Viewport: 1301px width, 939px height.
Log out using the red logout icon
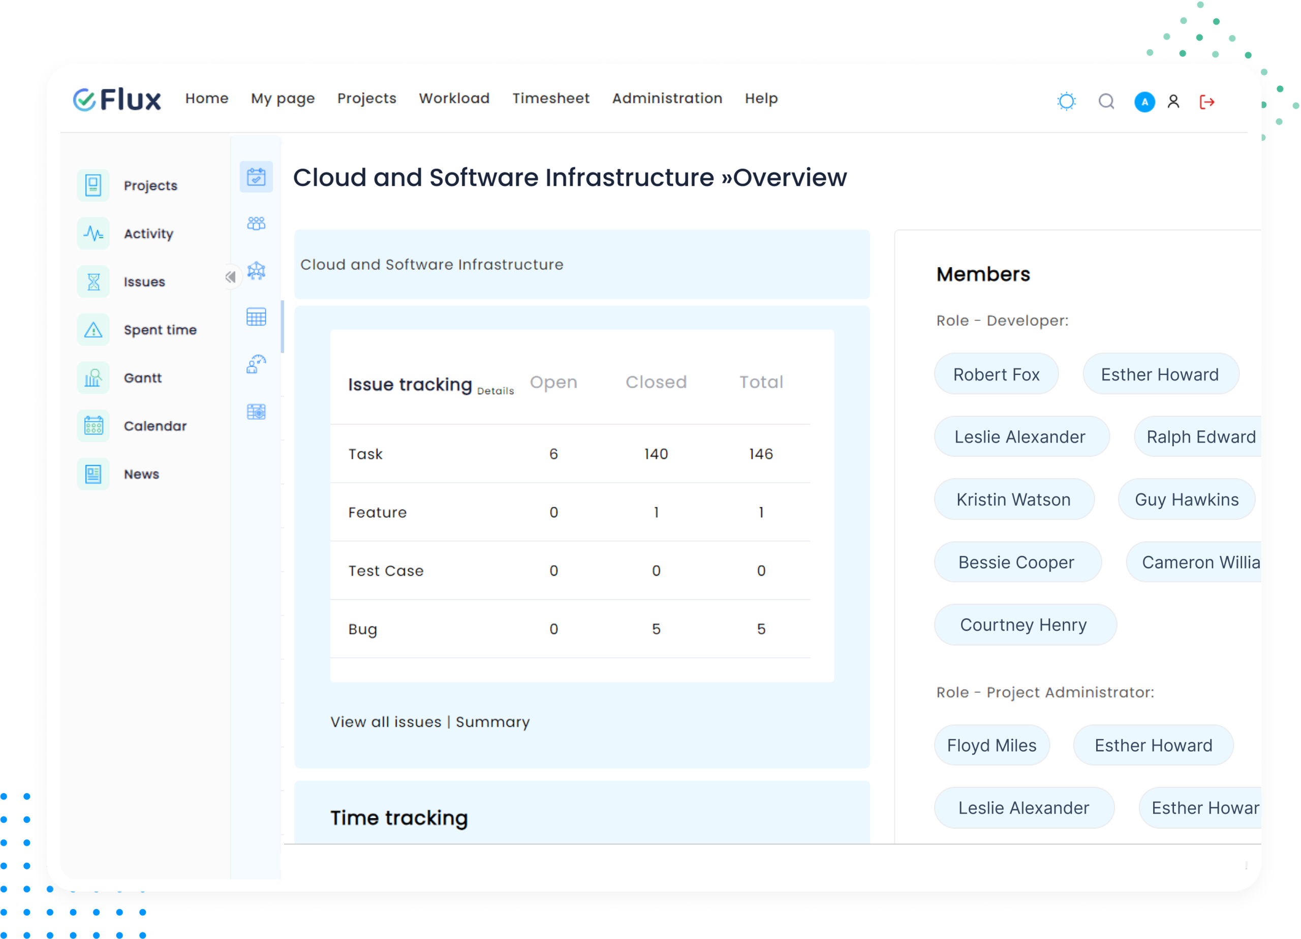tap(1207, 102)
